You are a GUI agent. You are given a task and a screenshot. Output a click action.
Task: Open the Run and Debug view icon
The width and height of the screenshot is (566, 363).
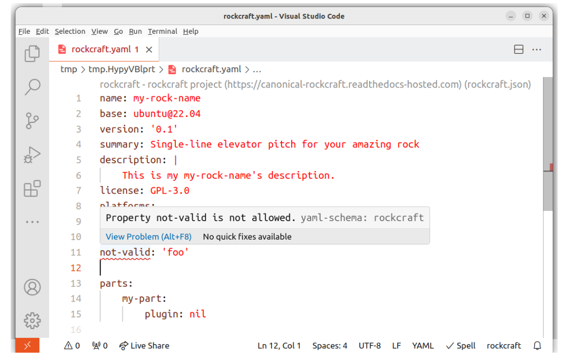pyautogui.click(x=32, y=155)
